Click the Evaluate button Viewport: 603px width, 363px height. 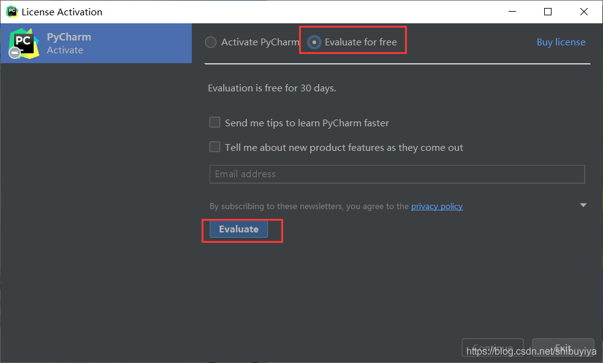[238, 229]
